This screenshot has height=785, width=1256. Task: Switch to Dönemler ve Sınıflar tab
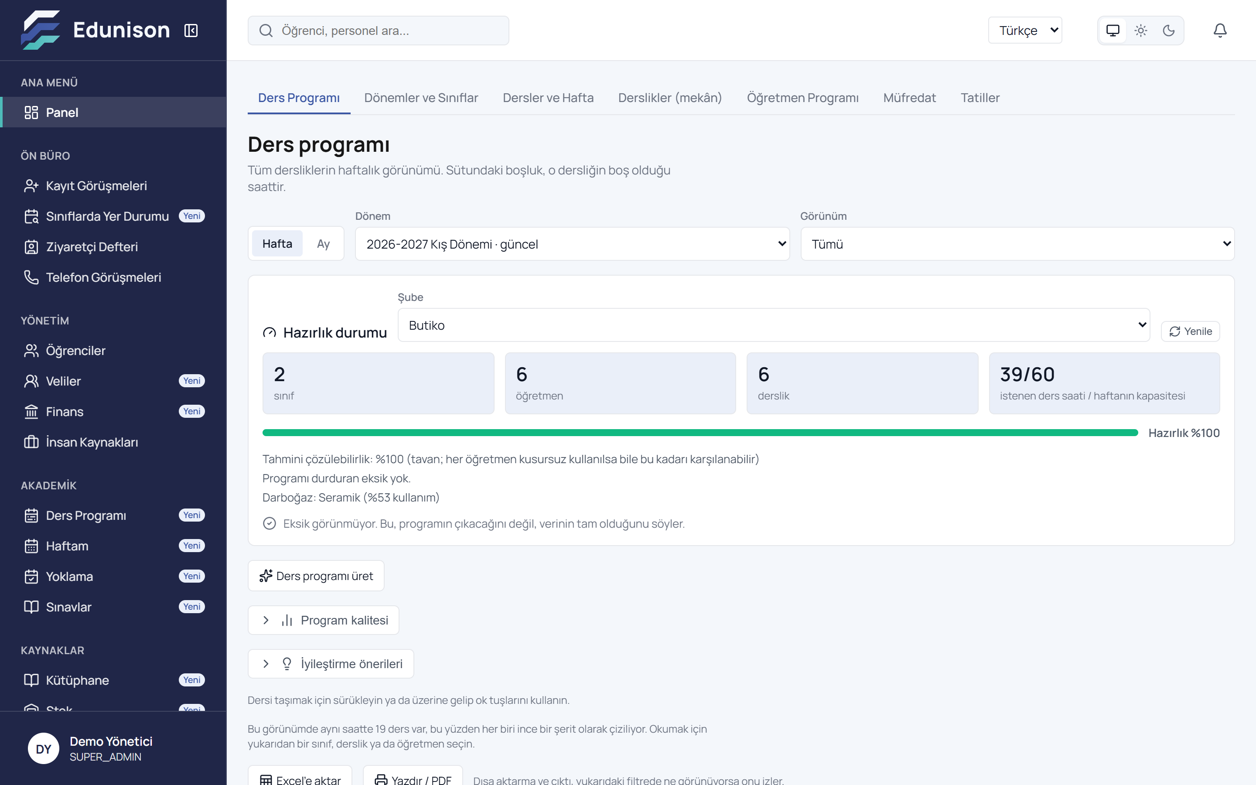421,98
